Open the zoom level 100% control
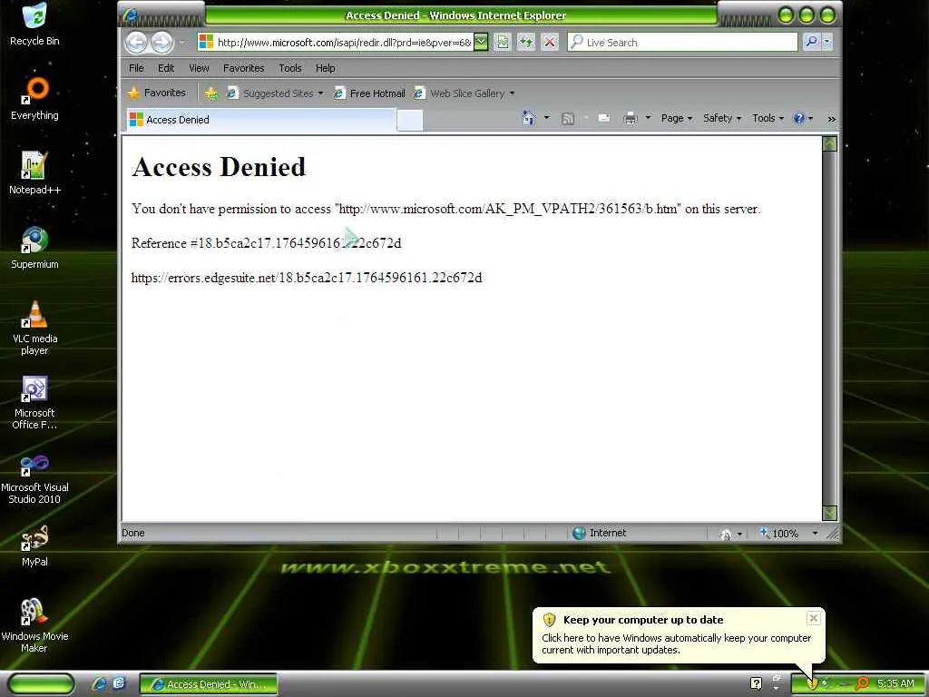Image resolution: width=929 pixels, height=697 pixels. coord(788,534)
